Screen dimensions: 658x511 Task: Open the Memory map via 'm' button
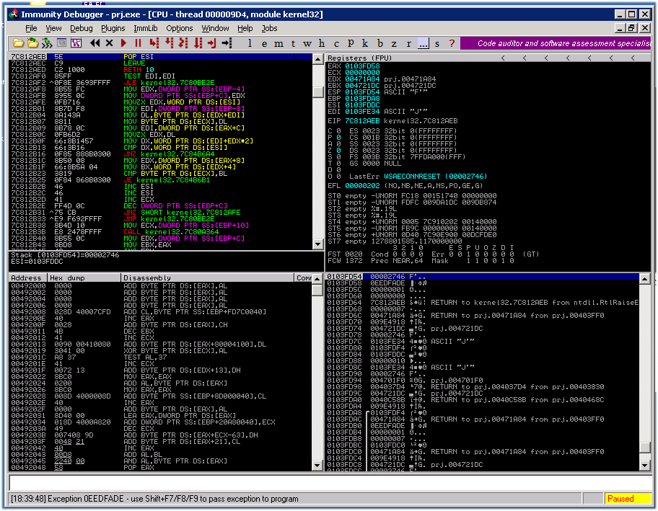pos(278,43)
